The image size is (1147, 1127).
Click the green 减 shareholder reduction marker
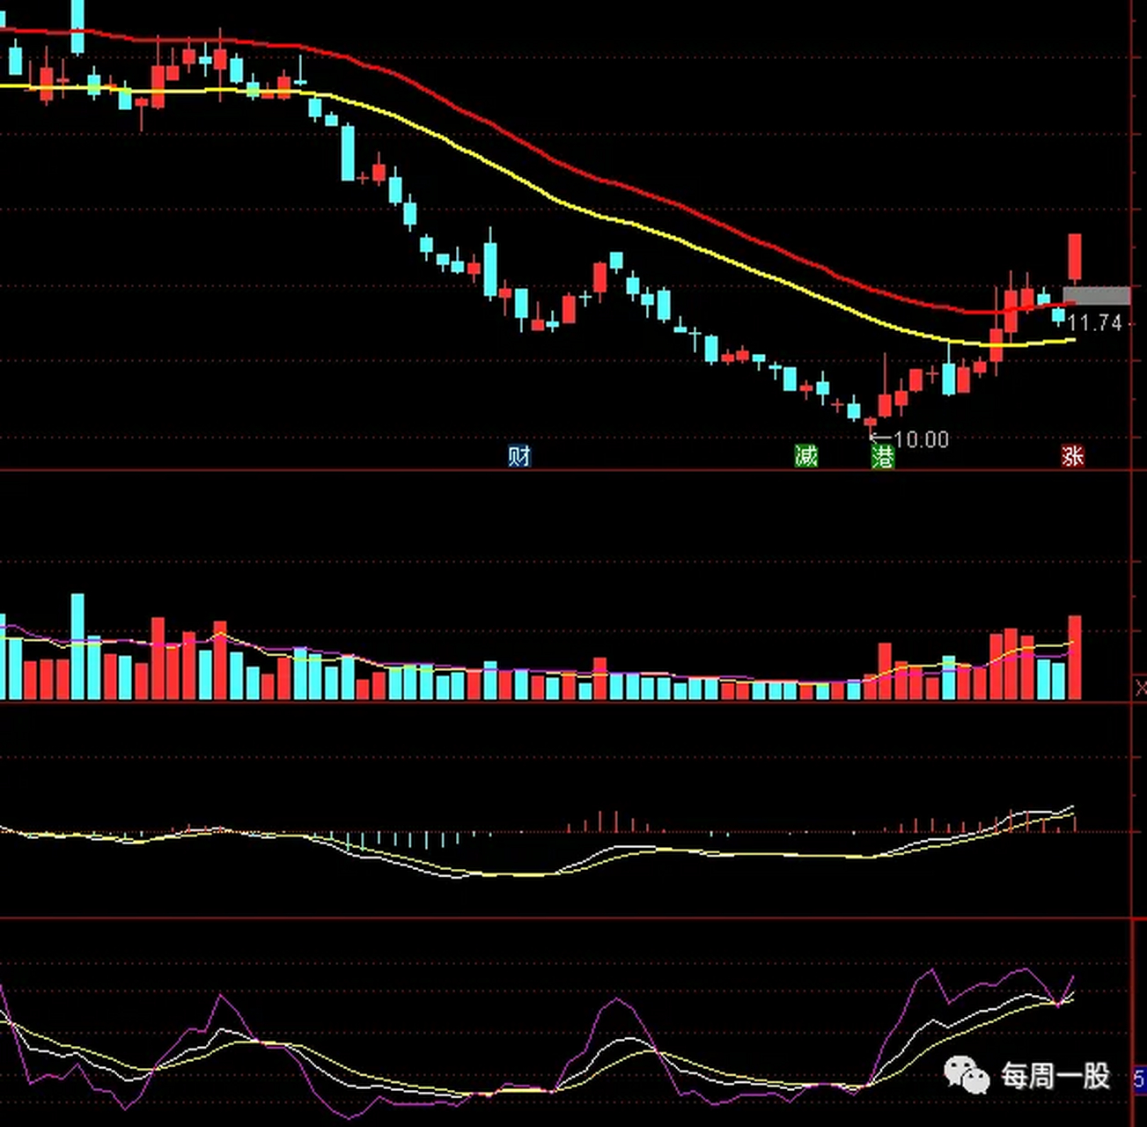[x=805, y=456]
